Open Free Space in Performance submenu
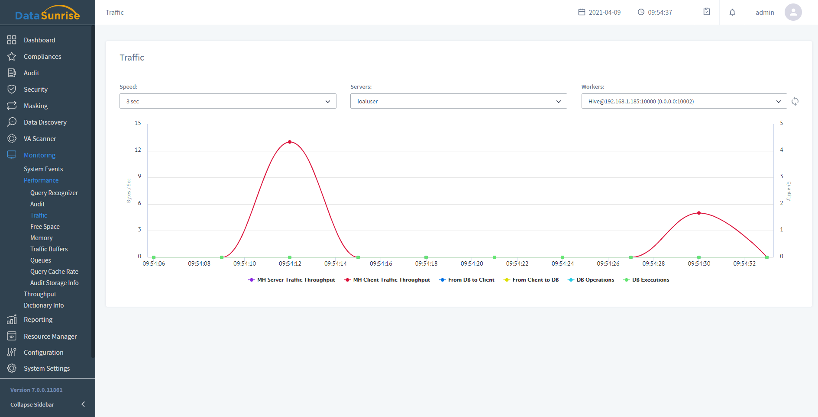This screenshot has height=417, width=818. point(45,227)
